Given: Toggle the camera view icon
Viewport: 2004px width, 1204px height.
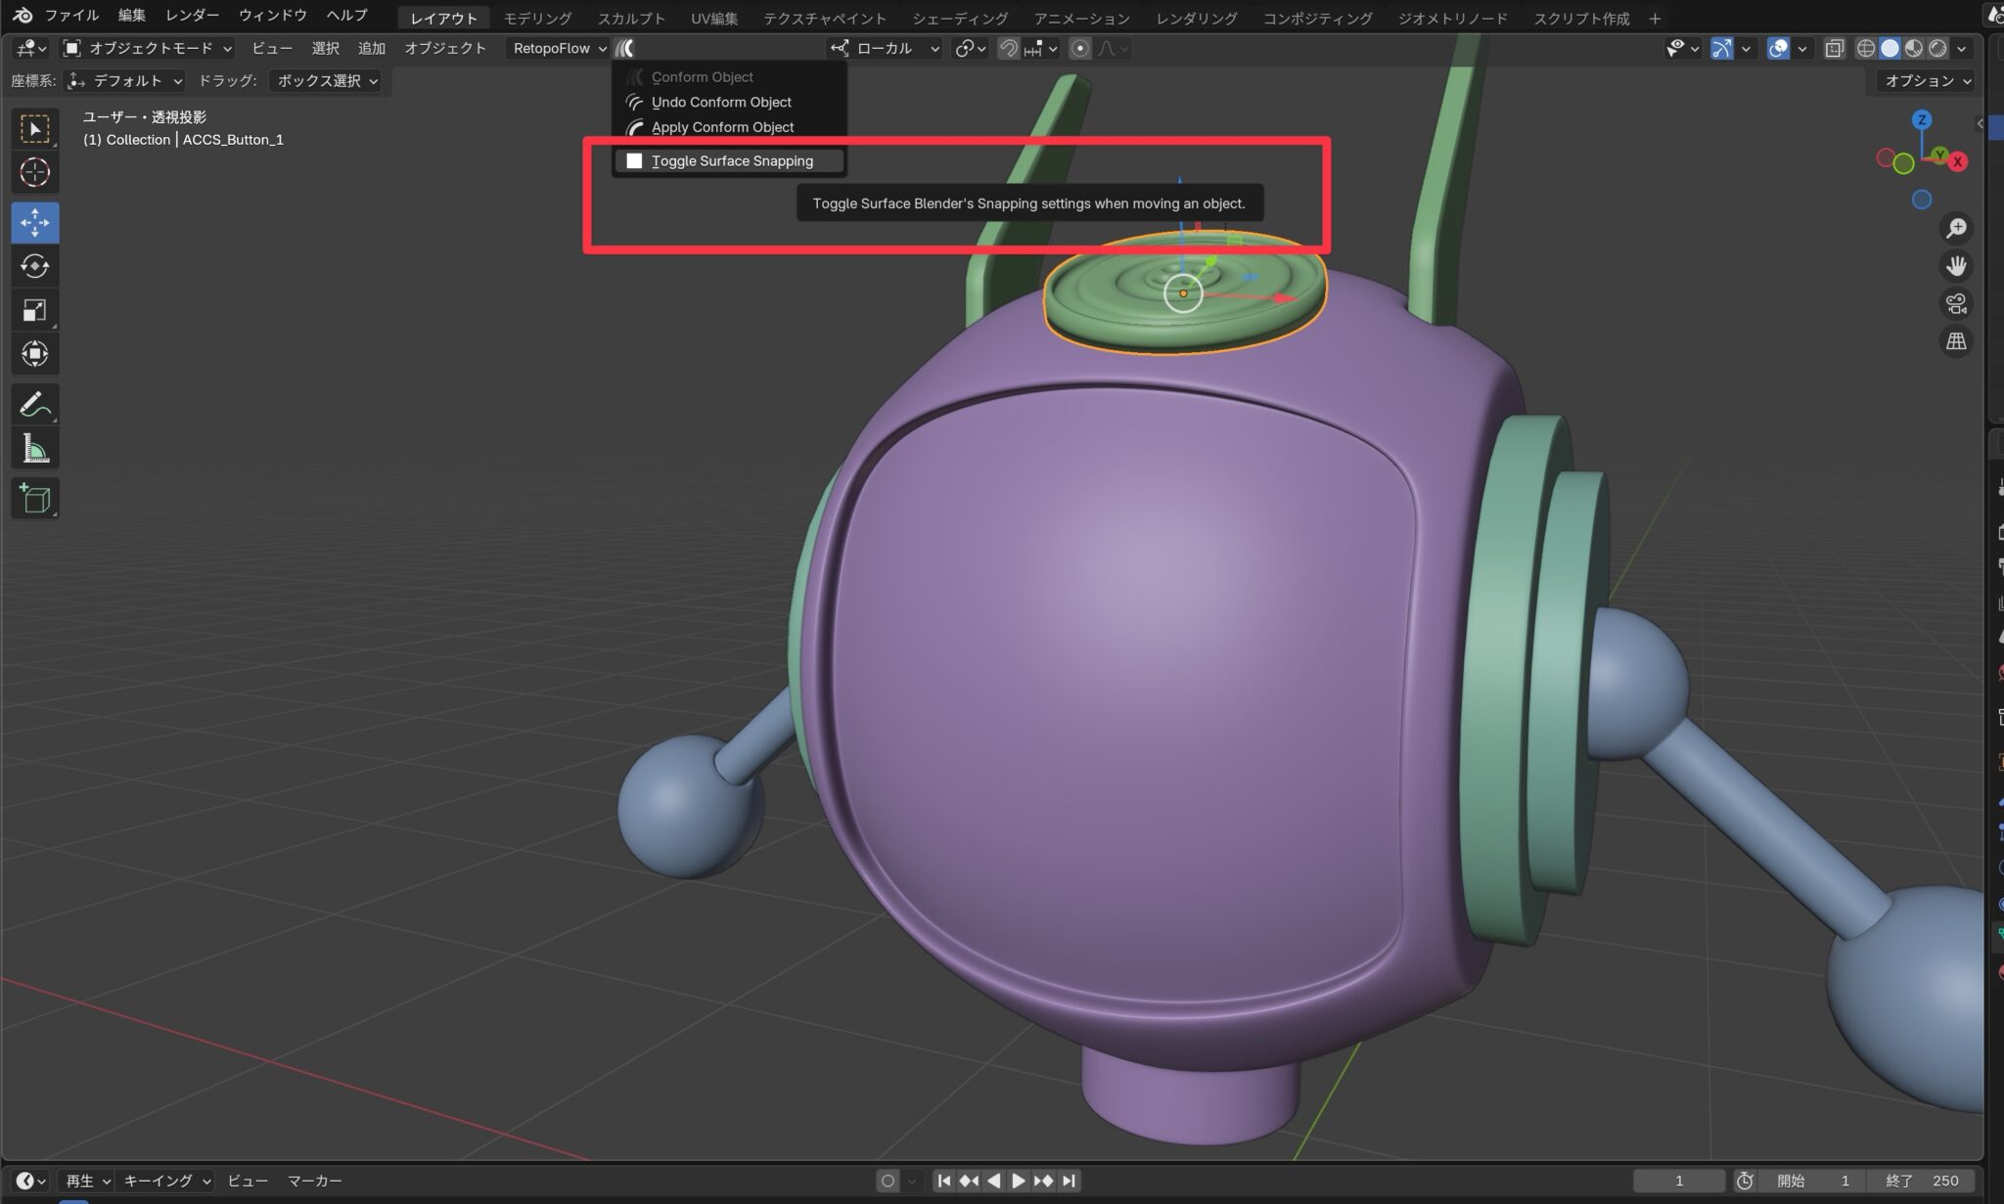Looking at the screenshot, I should (1957, 303).
